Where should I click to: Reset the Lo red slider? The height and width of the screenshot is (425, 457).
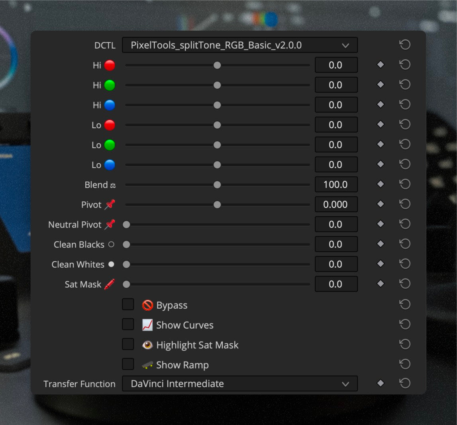pyautogui.click(x=405, y=125)
